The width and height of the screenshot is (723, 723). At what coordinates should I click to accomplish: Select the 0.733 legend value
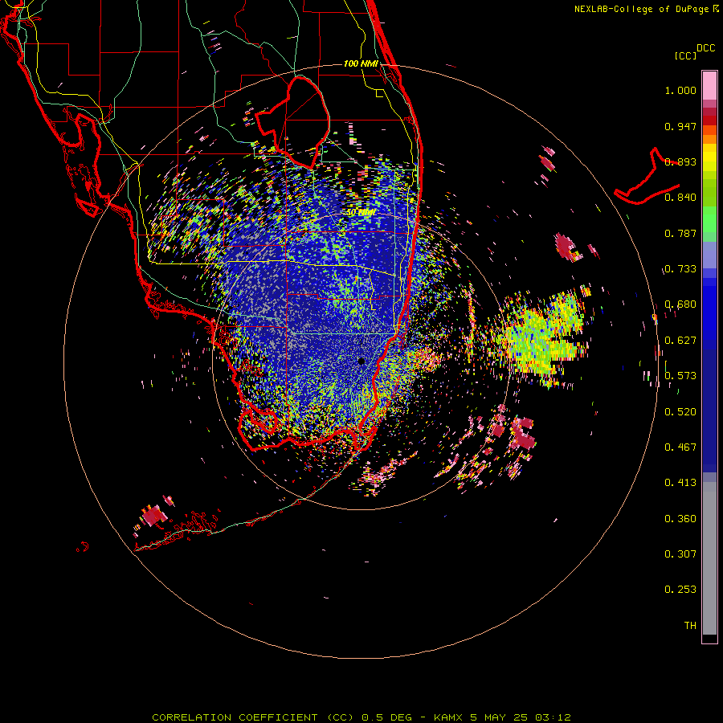click(680, 269)
